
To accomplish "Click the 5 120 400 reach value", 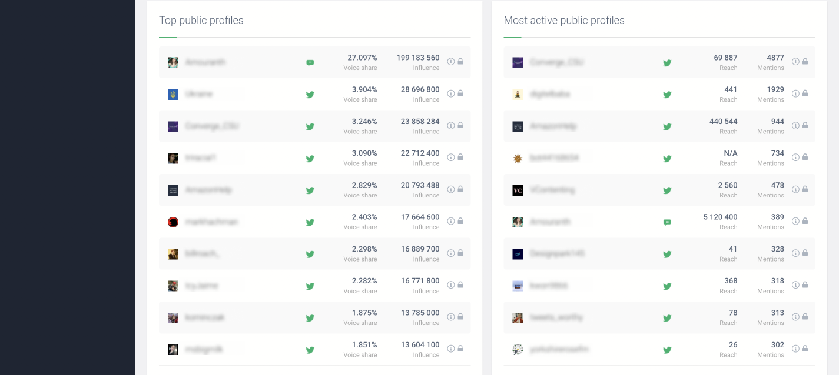I will (x=720, y=217).
